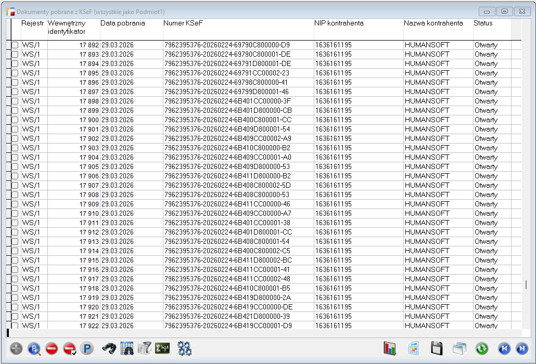This screenshot has height=364, width=536.
Task: Click the funnel filter icon
Action: (144, 348)
